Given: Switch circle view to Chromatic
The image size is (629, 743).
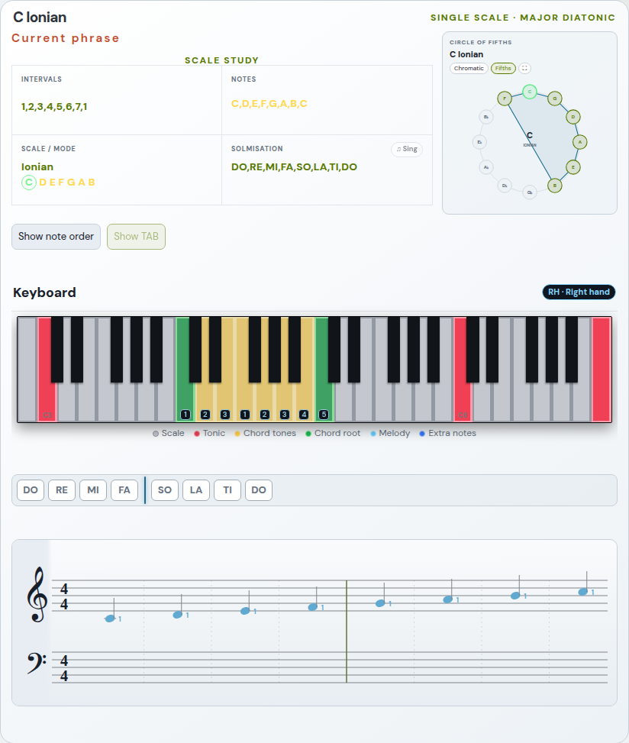Looking at the screenshot, I should [469, 68].
